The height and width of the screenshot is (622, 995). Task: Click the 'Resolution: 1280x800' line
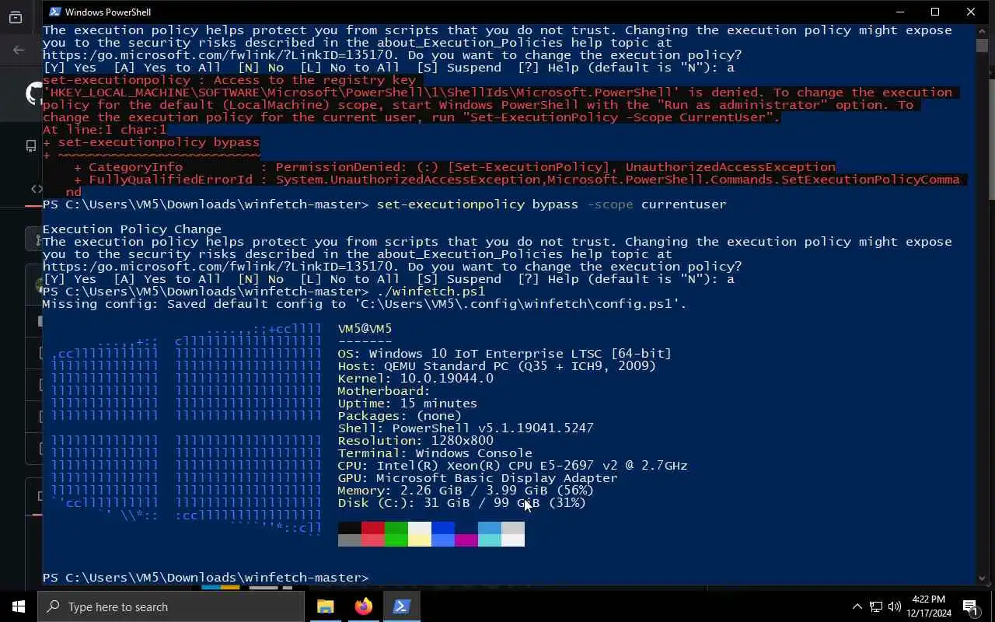(415, 441)
